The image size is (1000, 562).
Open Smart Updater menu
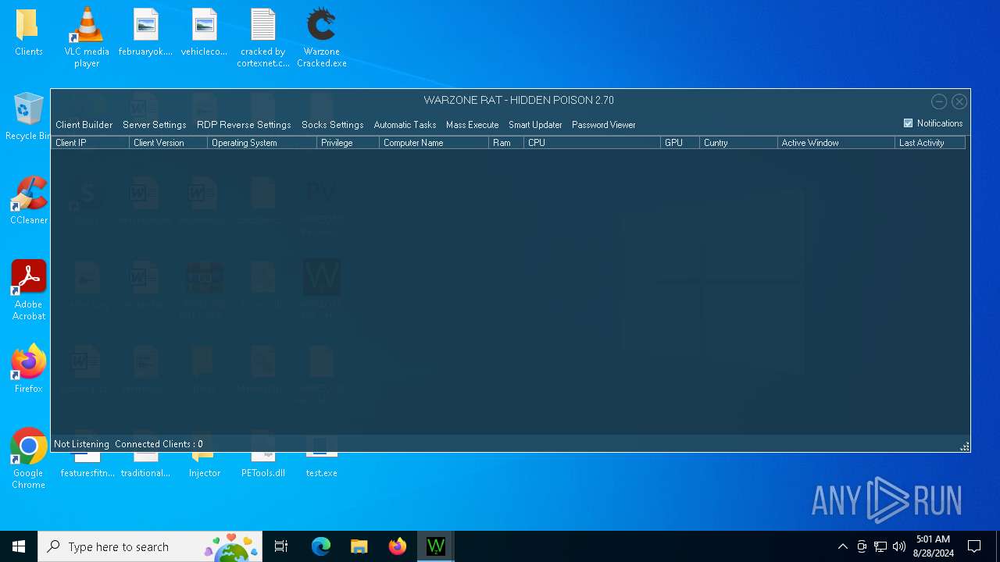pos(535,125)
